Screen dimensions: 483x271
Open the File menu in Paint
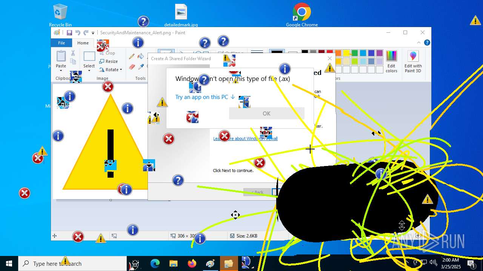[61, 43]
